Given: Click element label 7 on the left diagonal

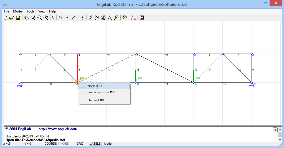Looking at the screenshot, I should [x=35, y=69].
